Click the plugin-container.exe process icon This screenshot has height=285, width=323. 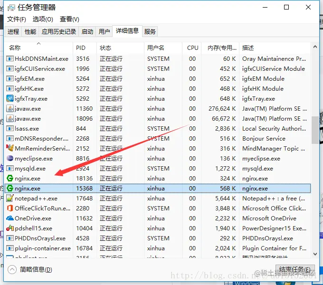(10, 248)
